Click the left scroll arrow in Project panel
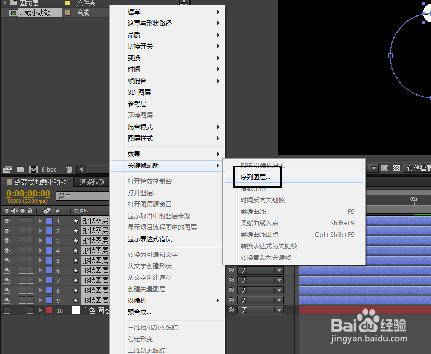The height and width of the screenshot is (354, 431). tap(81, 169)
